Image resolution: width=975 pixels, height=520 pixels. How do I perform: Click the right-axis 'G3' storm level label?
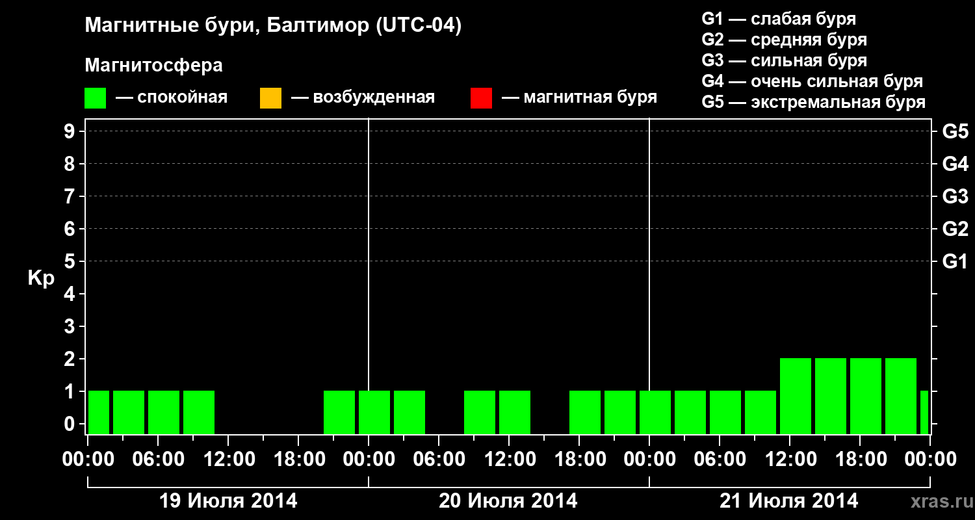click(955, 196)
